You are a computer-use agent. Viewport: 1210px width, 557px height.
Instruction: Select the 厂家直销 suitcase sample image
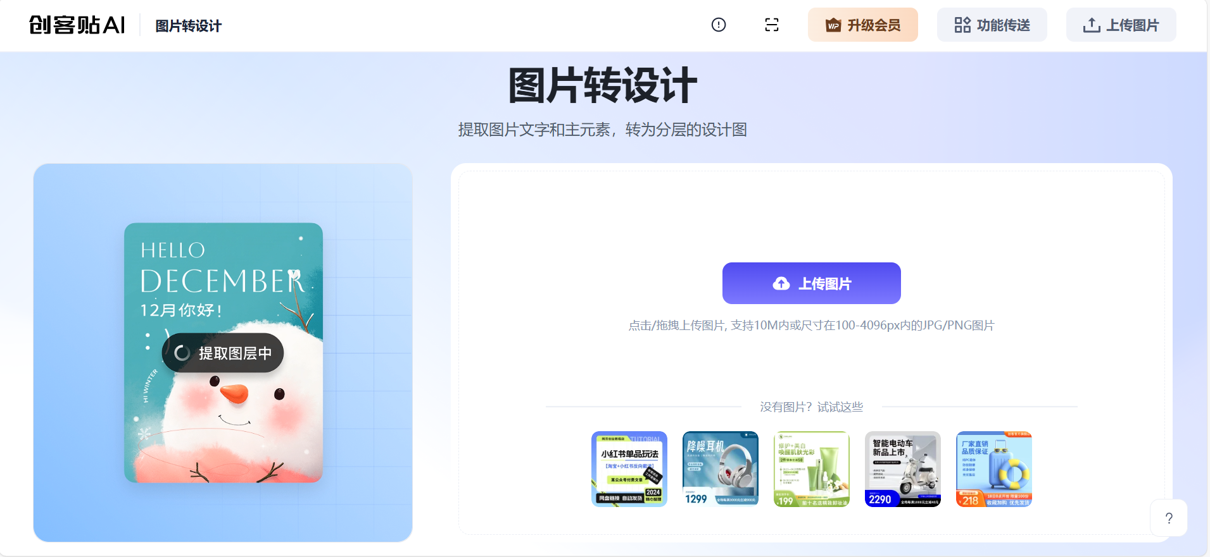pyautogui.click(x=994, y=469)
